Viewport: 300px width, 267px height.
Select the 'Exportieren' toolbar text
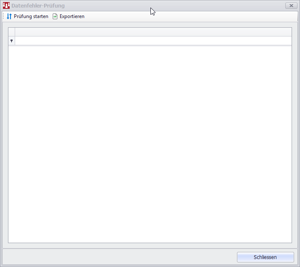coord(72,16)
